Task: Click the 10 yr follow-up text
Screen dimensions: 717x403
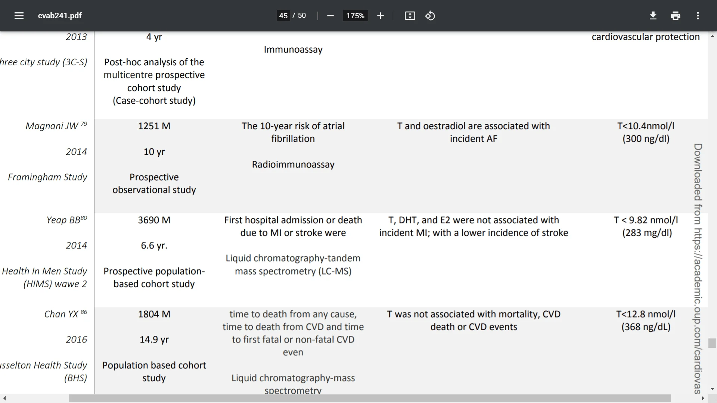Action: pos(154,152)
